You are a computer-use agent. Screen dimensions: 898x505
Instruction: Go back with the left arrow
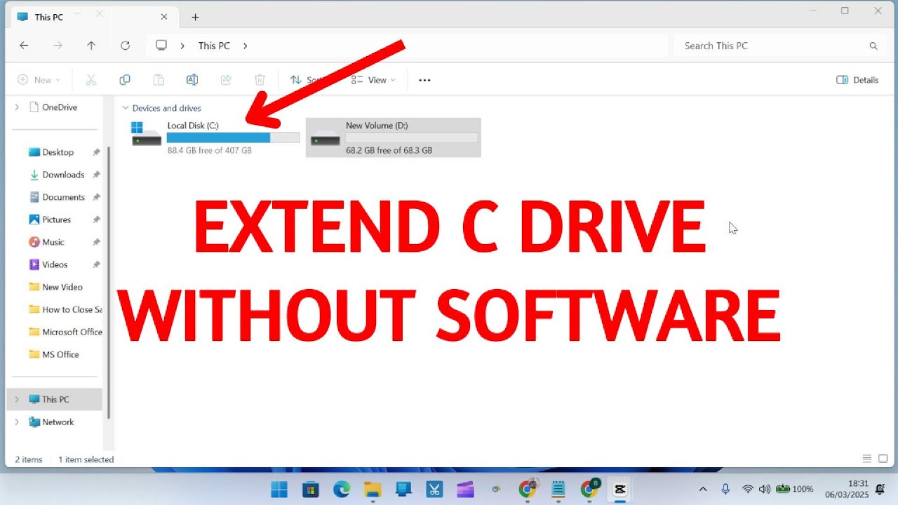pos(24,46)
